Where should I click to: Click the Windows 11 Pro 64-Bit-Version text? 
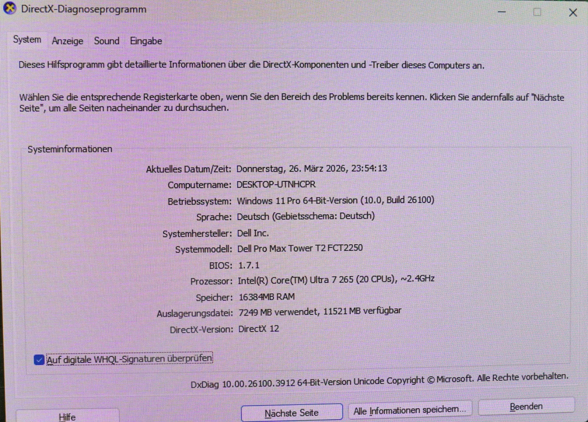[297, 201]
